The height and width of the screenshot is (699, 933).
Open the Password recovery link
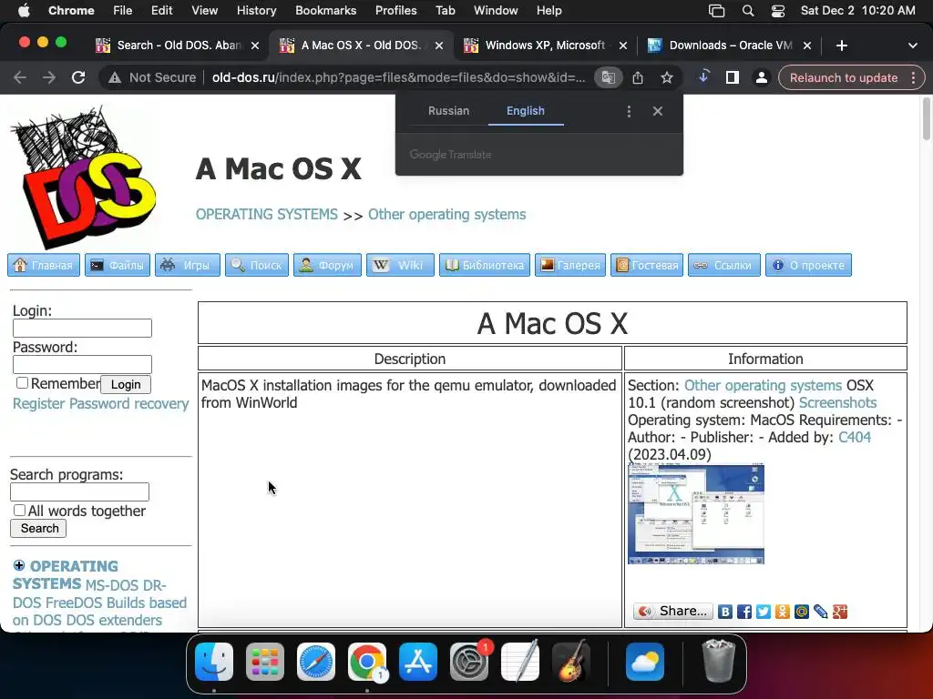click(x=129, y=403)
